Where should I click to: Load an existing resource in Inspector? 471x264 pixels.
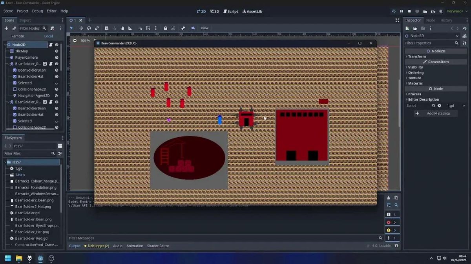pyautogui.click(x=415, y=28)
